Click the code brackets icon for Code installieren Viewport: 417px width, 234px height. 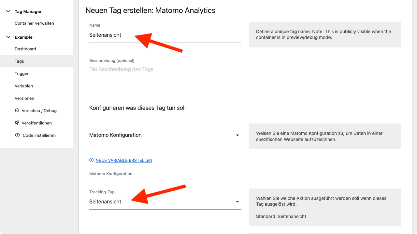click(x=17, y=135)
